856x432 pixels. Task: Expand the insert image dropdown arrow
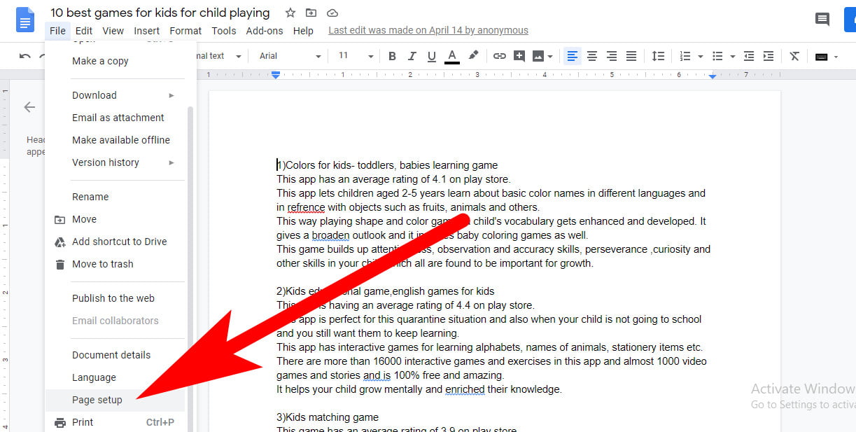tap(550, 57)
